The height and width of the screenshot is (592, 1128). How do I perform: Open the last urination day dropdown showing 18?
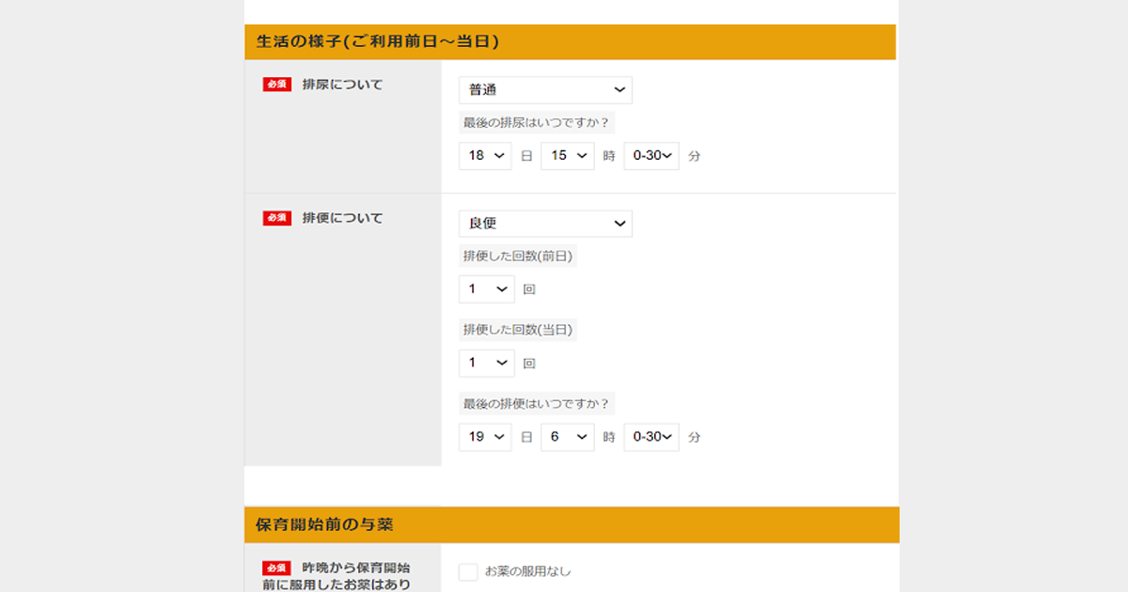(x=485, y=156)
